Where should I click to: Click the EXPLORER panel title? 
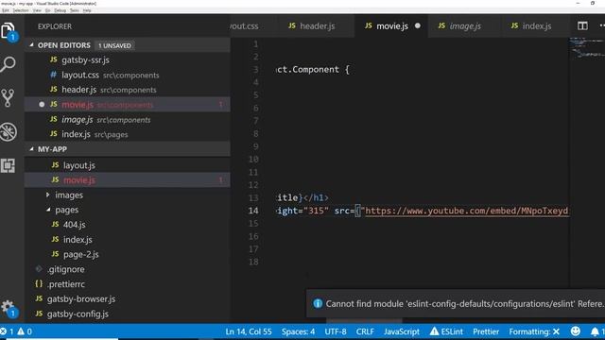click(55, 26)
